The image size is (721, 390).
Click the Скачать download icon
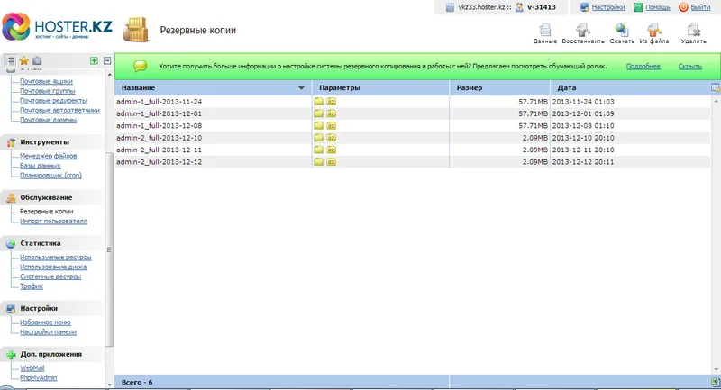click(622, 31)
